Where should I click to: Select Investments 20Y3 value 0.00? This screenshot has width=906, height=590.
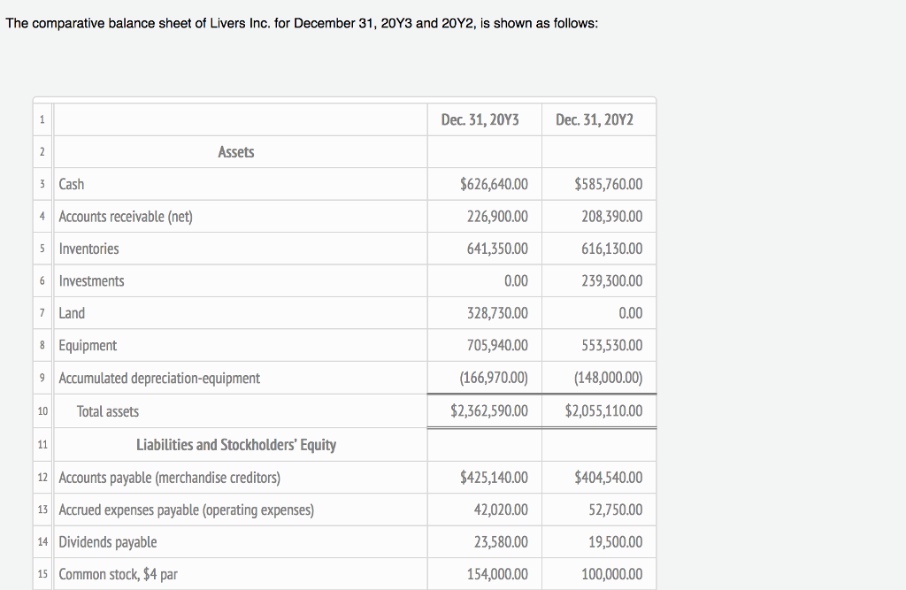click(516, 280)
